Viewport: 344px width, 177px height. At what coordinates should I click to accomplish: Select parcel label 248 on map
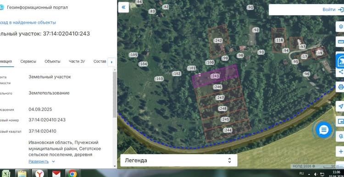[222, 108]
